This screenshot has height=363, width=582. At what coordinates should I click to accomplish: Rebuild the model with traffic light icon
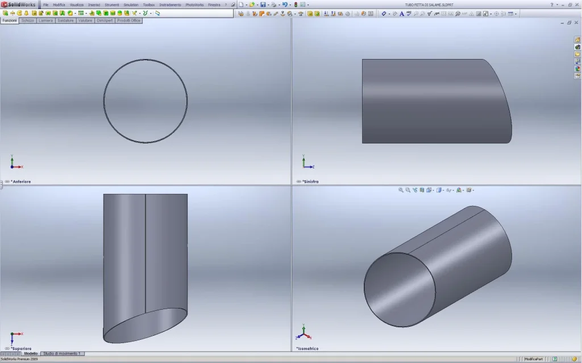pyautogui.click(x=296, y=5)
